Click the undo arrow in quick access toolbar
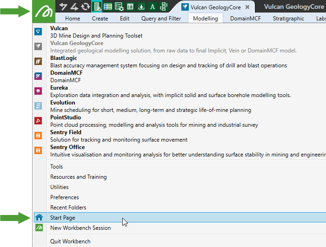Viewport: 326px width, 247px height. (63, 6)
